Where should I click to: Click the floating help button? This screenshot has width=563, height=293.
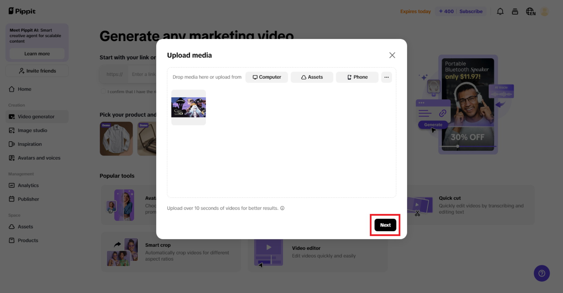(542, 273)
